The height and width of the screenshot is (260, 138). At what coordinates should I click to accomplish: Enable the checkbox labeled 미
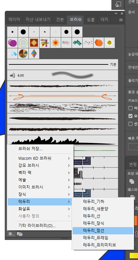[x=130, y=108]
